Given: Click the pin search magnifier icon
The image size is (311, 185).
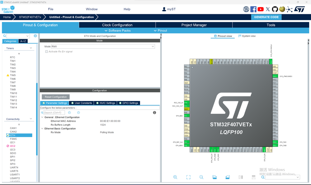Looking at the screenshot, I should click(x=263, y=177).
